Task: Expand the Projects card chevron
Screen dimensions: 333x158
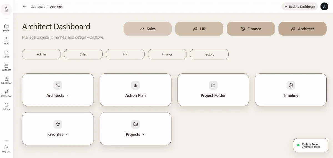Action: (143, 134)
